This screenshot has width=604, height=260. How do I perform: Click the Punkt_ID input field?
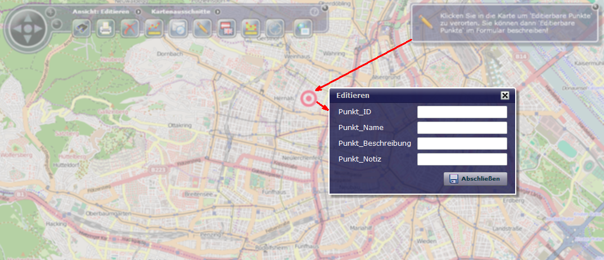point(462,112)
